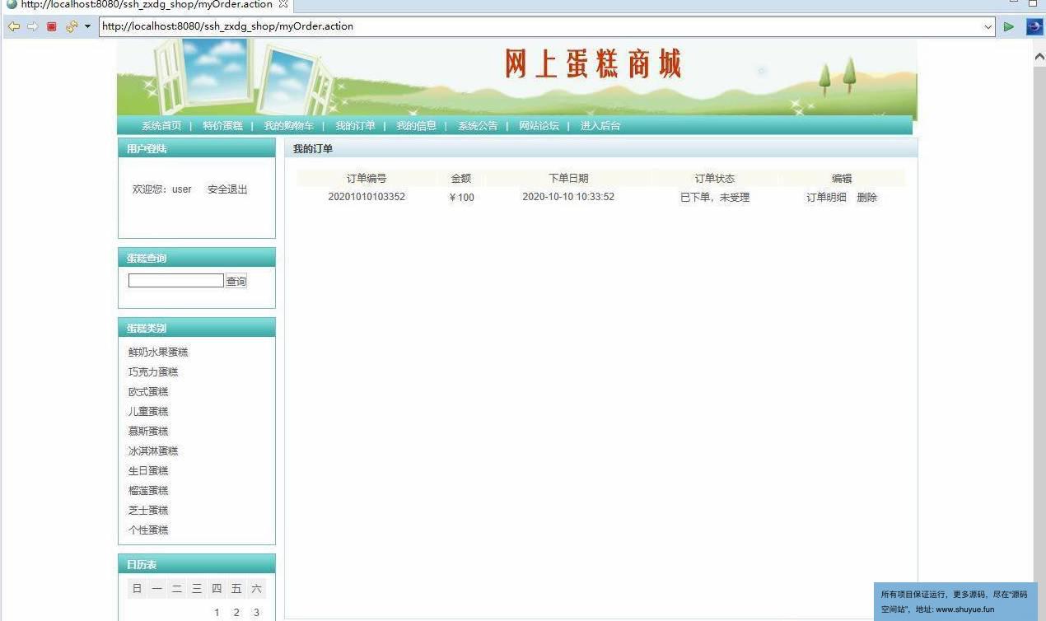Click the green Go arrow beside the URL bar
This screenshot has height=621, width=1046.
coord(1009,26)
